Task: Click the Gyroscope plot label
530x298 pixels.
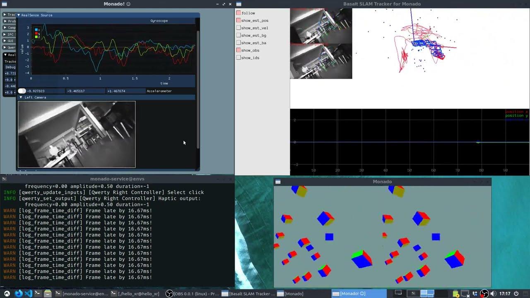Action: pyautogui.click(x=159, y=21)
